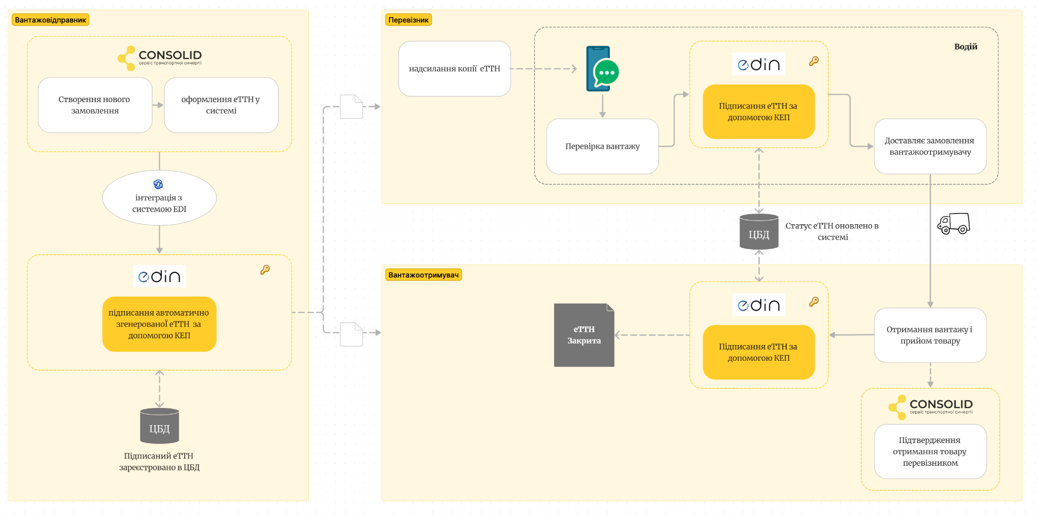Click the document icon on arrow to Перевізник
The height and width of the screenshot is (517, 1039).
(351, 107)
